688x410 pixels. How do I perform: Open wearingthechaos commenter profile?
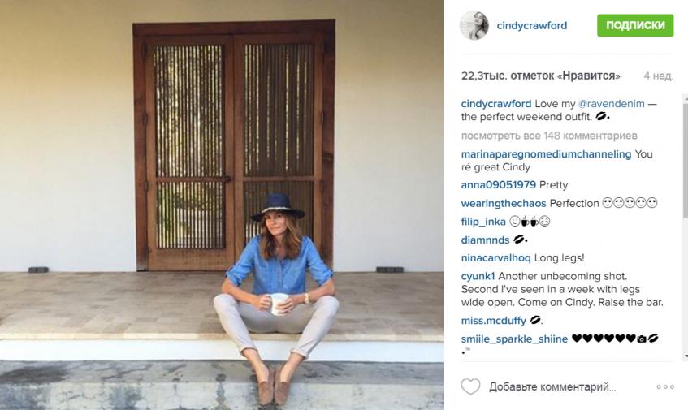(504, 204)
